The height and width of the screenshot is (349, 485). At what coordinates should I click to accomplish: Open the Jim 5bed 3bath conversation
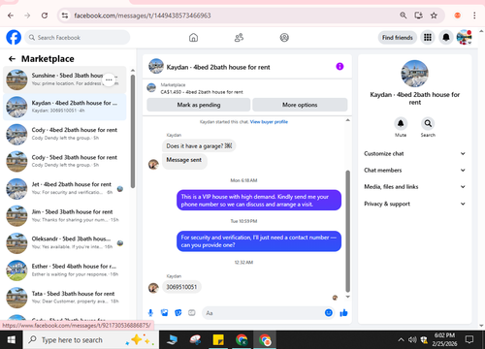65,216
